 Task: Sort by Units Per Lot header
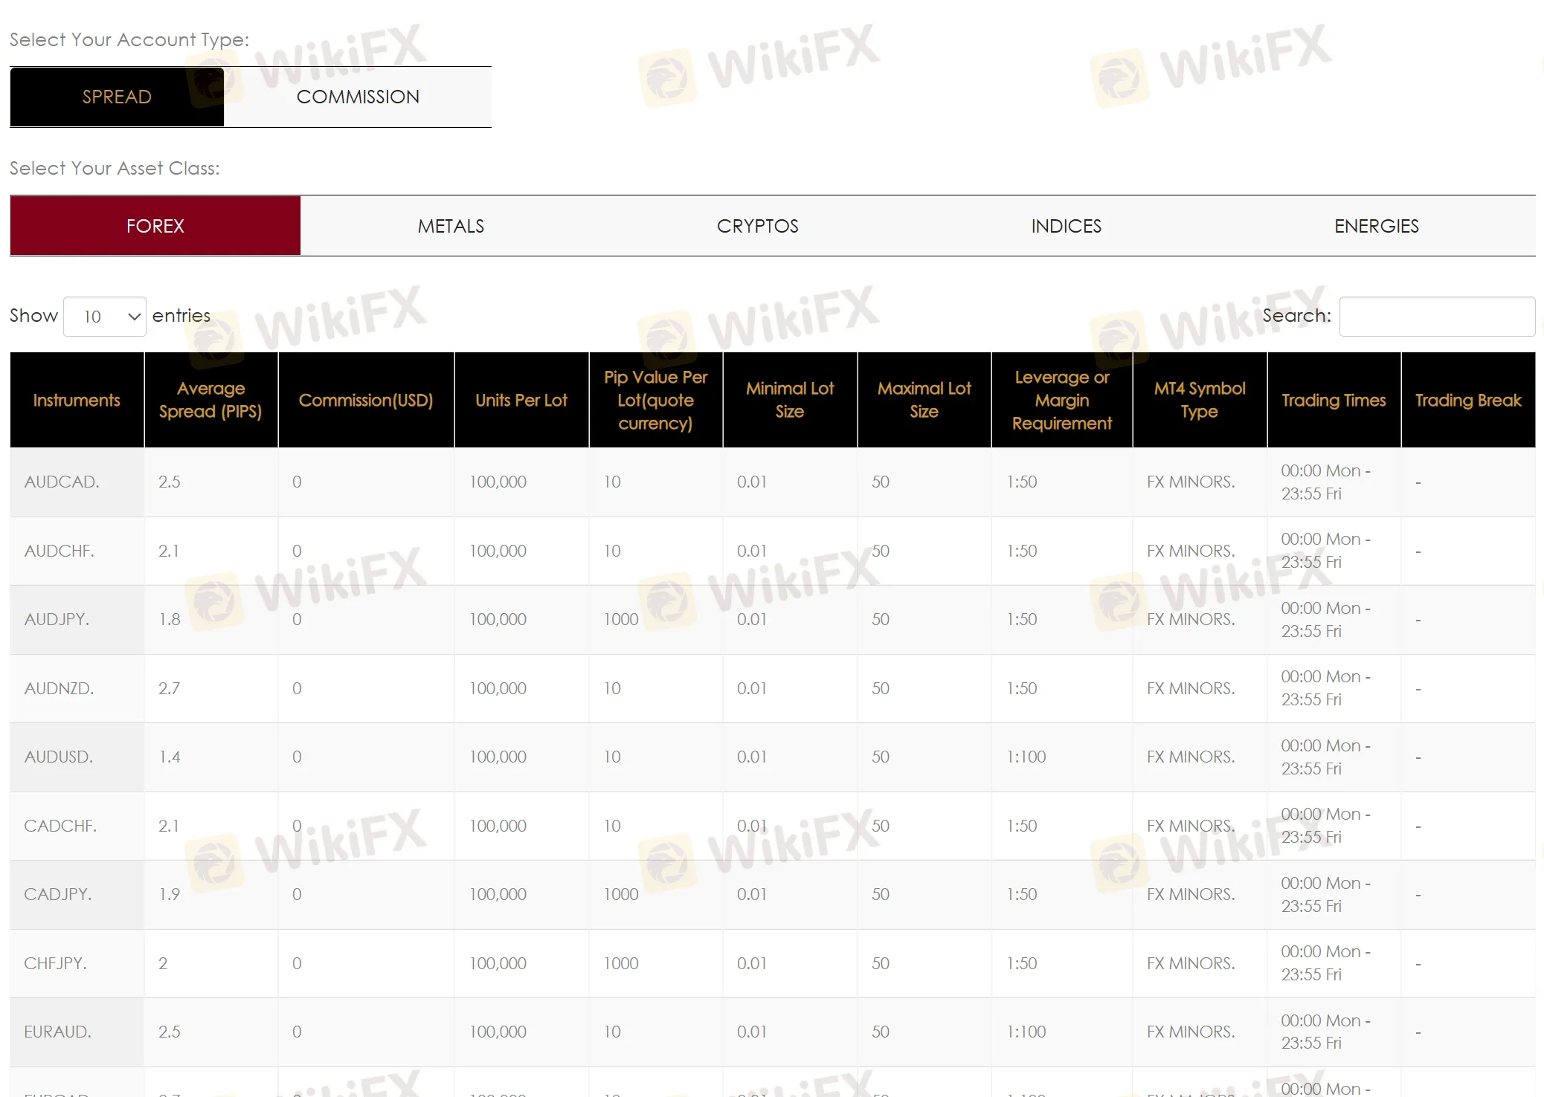(521, 400)
